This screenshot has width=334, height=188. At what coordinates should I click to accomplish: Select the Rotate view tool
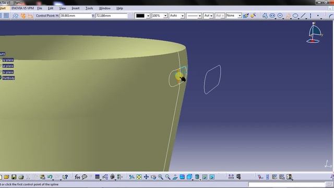(x=153, y=177)
